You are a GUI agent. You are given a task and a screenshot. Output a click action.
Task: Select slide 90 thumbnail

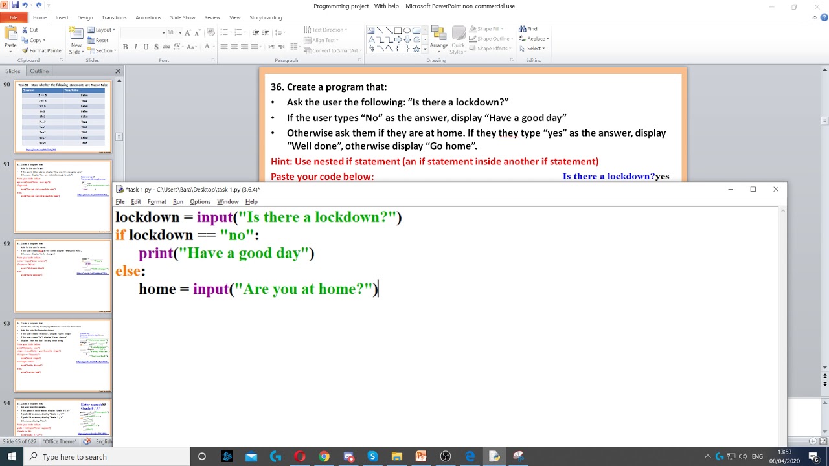[63, 116]
